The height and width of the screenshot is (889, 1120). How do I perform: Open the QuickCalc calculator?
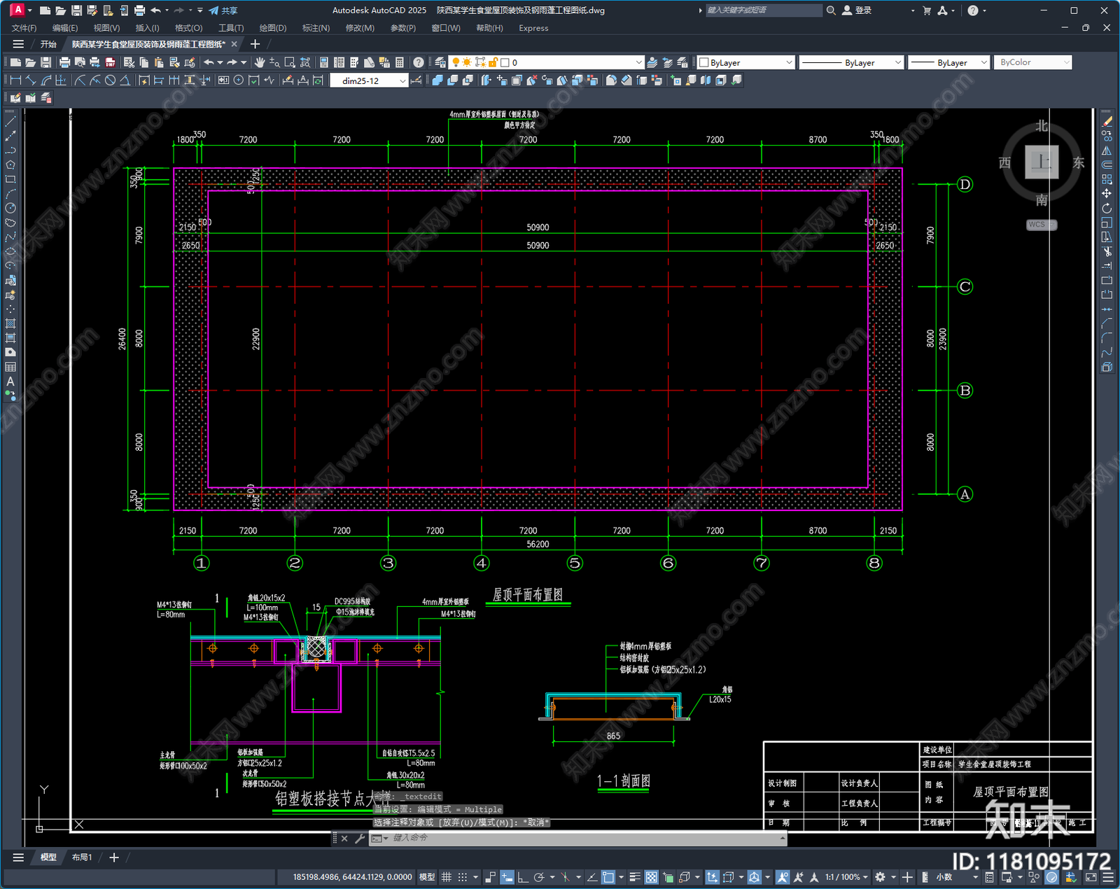point(400,62)
